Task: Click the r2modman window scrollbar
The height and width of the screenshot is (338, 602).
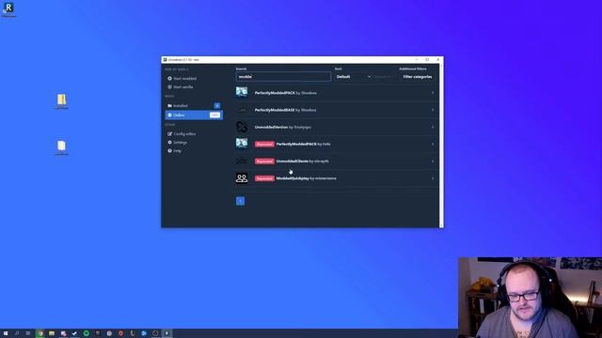Action: coord(441,146)
